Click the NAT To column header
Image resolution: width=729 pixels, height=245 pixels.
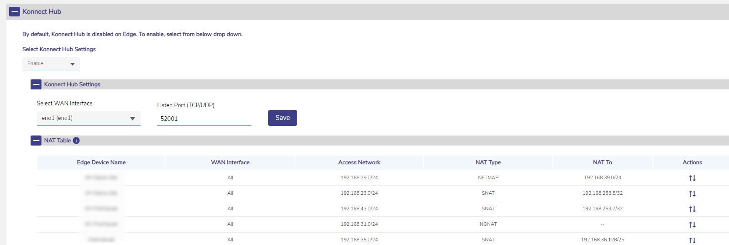tap(602, 162)
